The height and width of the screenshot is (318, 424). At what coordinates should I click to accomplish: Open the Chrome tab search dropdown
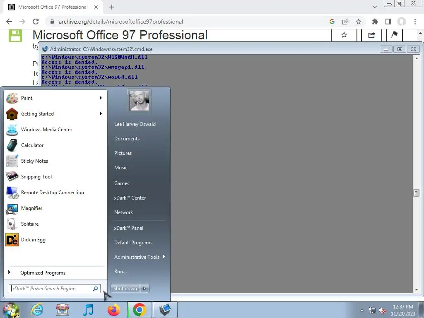coord(374,7)
